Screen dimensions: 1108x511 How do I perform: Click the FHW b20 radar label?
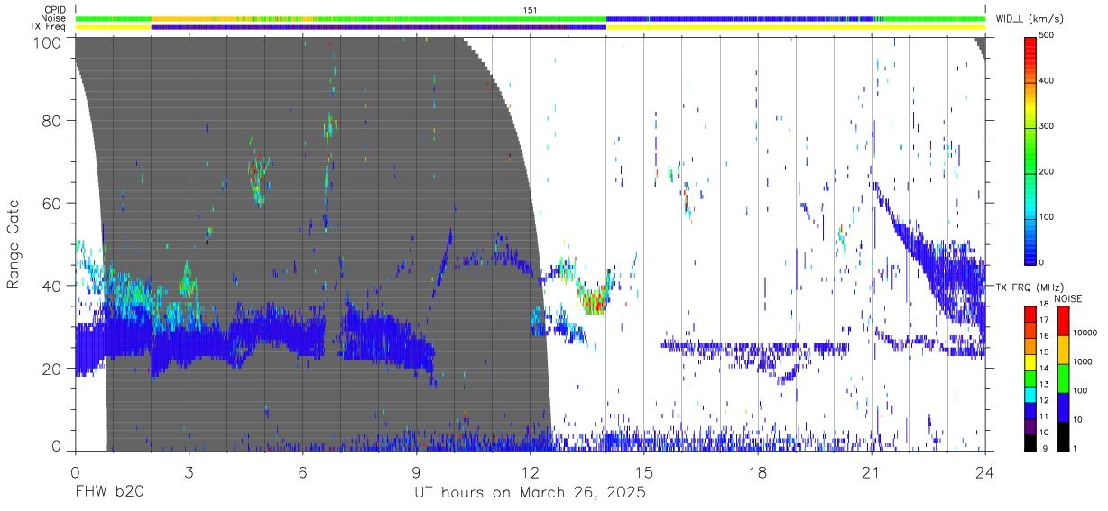pos(109,493)
